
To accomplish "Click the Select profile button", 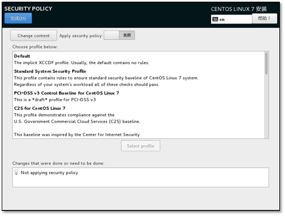I will pyautogui.click(x=141, y=146).
